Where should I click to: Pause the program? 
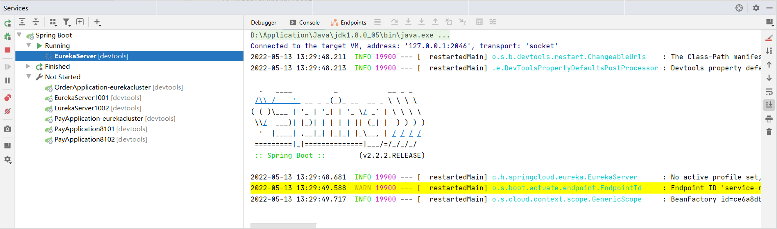(7, 80)
